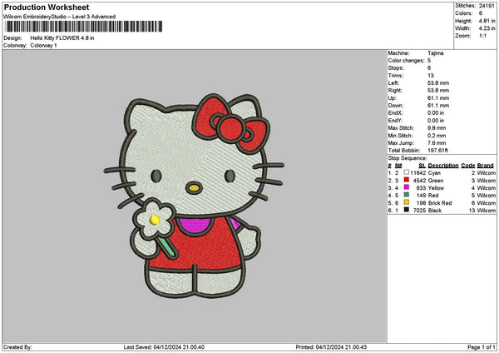Click the Max Jump value 7.6 mm

(x=437, y=143)
